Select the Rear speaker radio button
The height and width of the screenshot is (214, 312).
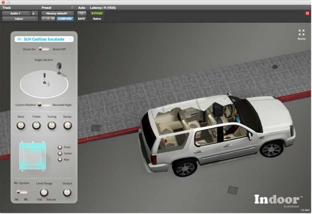pos(60,159)
